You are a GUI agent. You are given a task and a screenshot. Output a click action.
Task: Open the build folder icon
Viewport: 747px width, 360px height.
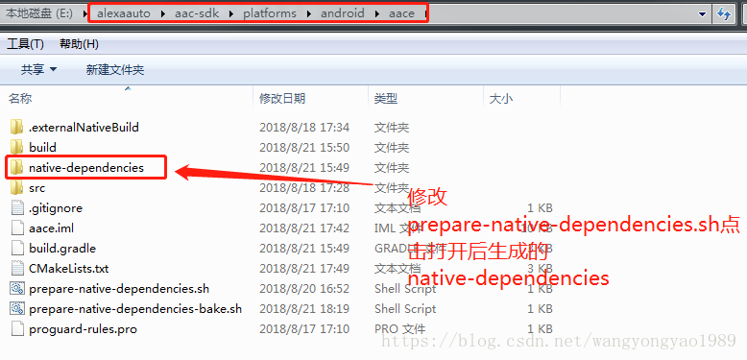[16, 147]
